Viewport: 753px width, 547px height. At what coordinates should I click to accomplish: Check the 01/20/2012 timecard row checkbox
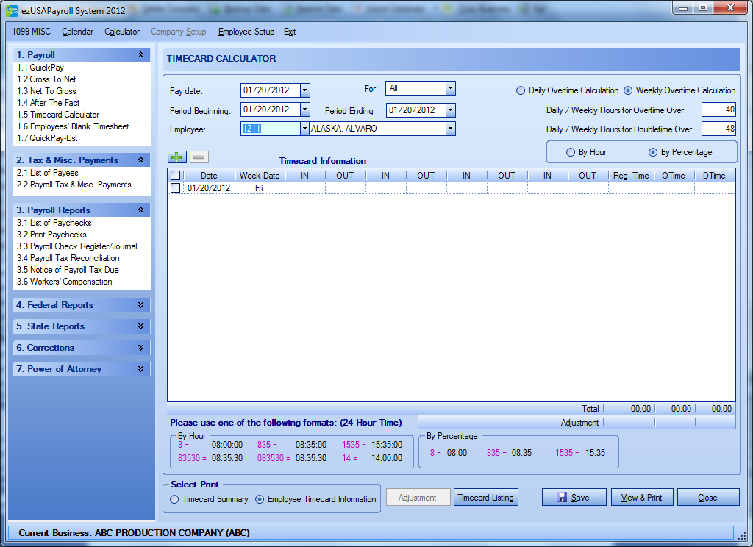pyautogui.click(x=175, y=188)
